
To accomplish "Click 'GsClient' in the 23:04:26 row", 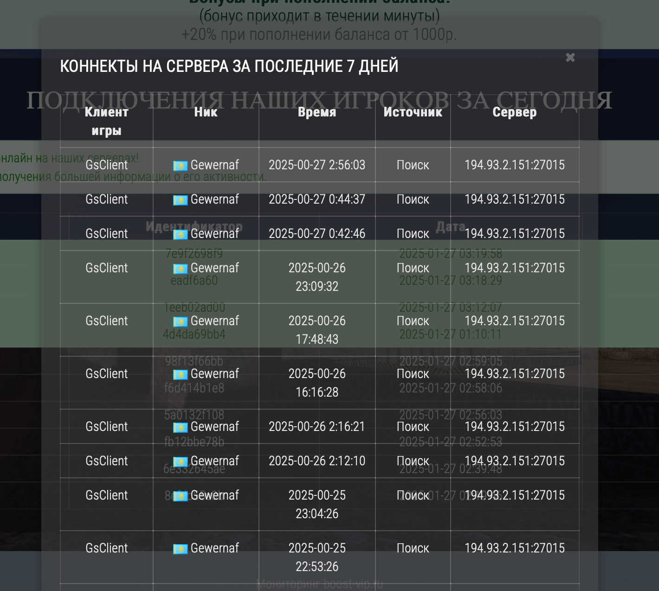I will pyautogui.click(x=107, y=495).
